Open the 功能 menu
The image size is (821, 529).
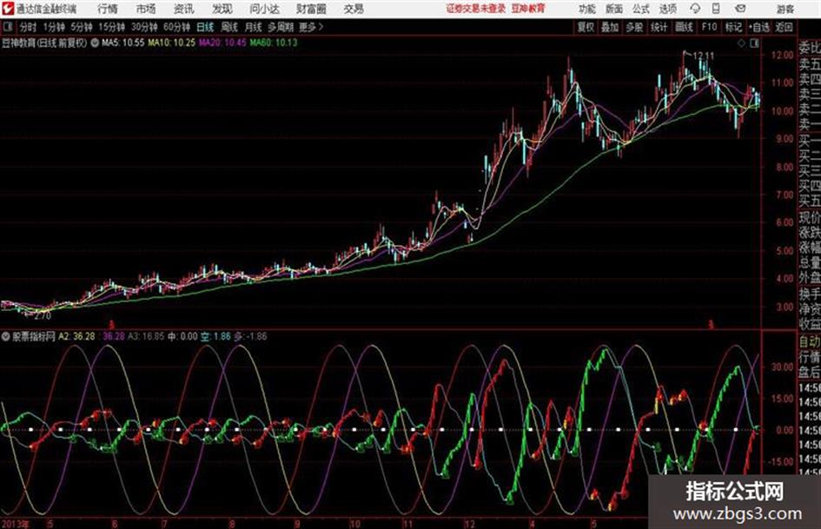click(587, 9)
